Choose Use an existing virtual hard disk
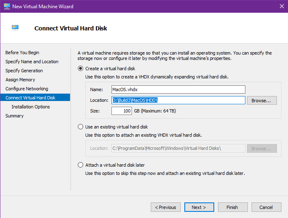288x218 pixels. [x=81, y=127]
